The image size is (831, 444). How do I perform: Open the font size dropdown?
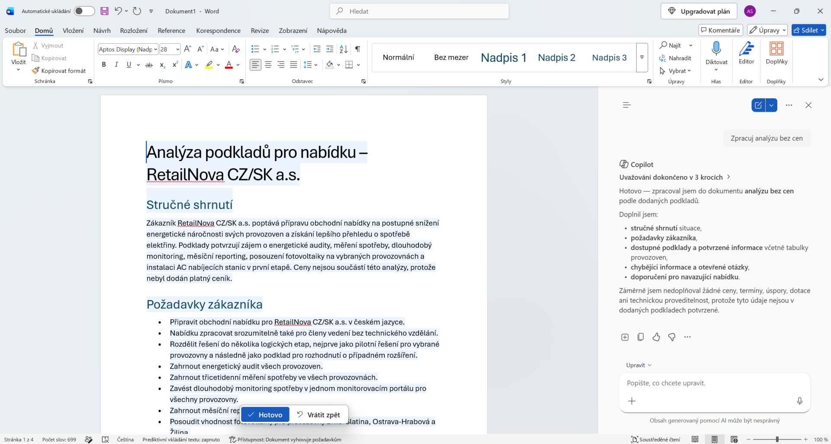click(x=177, y=49)
